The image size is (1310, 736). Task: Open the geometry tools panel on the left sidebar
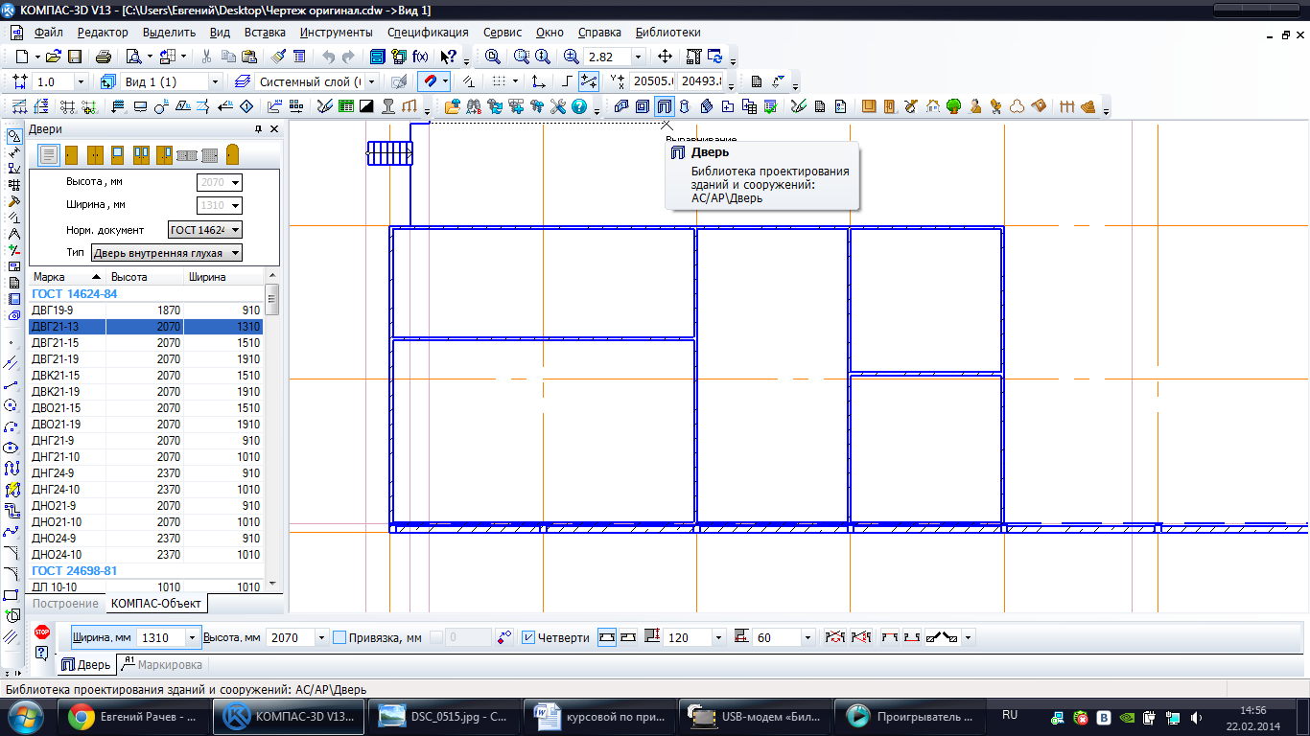click(13, 136)
